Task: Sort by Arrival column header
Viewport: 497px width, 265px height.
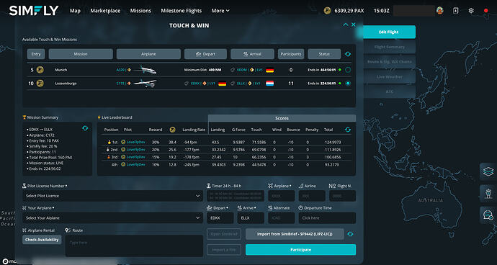Action: 252,54
